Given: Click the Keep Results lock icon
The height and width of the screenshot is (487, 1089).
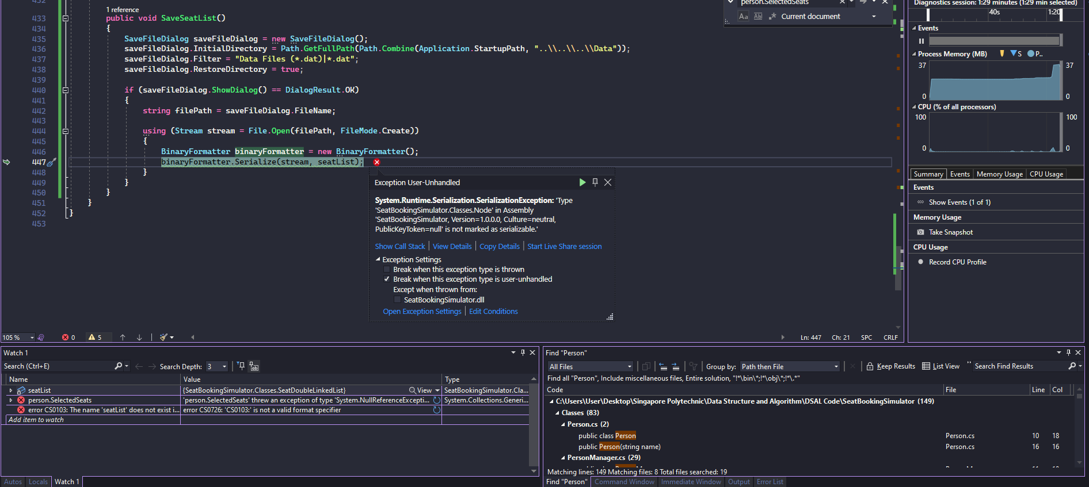Looking at the screenshot, I should pyautogui.click(x=870, y=366).
